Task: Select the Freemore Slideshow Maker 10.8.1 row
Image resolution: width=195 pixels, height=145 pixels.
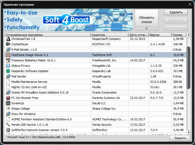Action: pos(96,60)
